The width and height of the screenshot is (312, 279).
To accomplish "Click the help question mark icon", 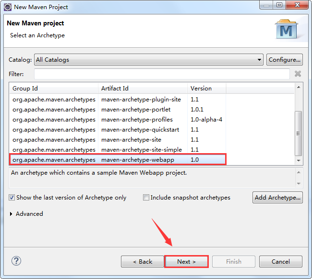I will point(16,261).
